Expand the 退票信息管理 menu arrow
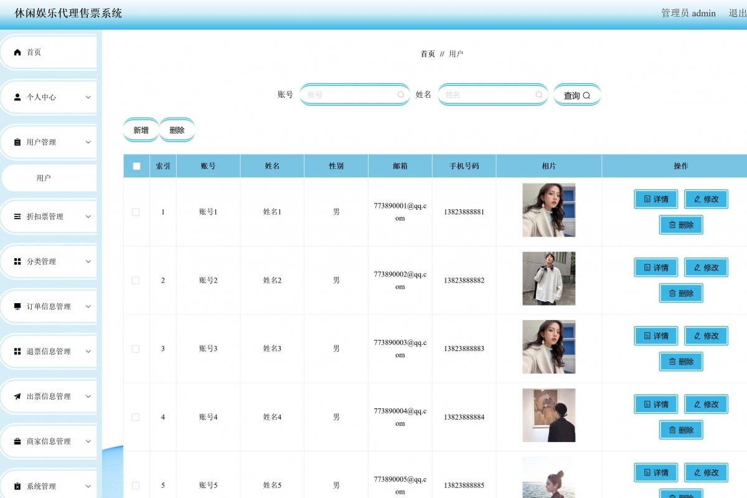747x498 pixels. click(x=88, y=352)
